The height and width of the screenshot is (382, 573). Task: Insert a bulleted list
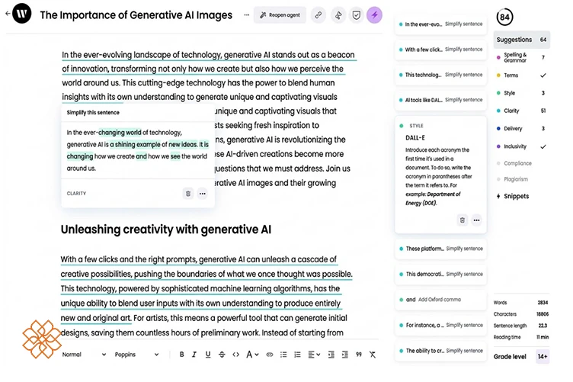coord(283,355)
